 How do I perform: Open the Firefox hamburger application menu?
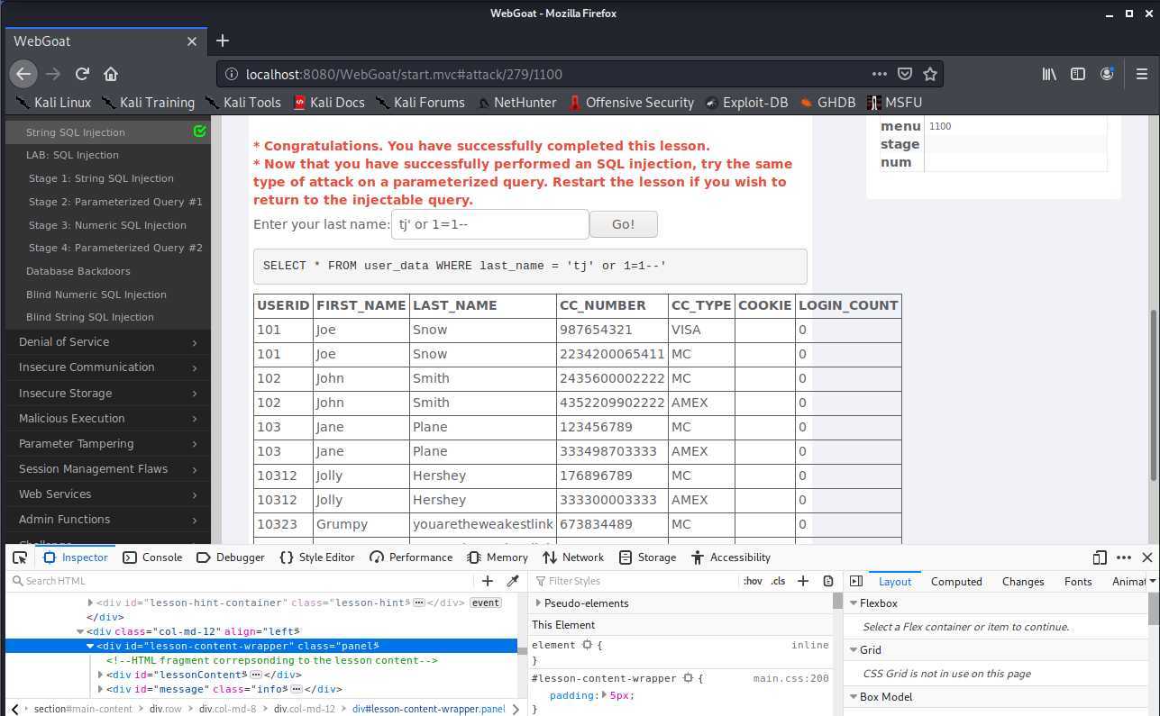click(x=1142, y=74)
